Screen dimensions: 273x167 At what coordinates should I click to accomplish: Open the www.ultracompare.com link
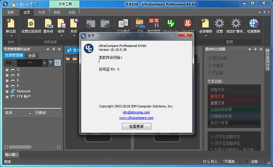coord(136,118)
